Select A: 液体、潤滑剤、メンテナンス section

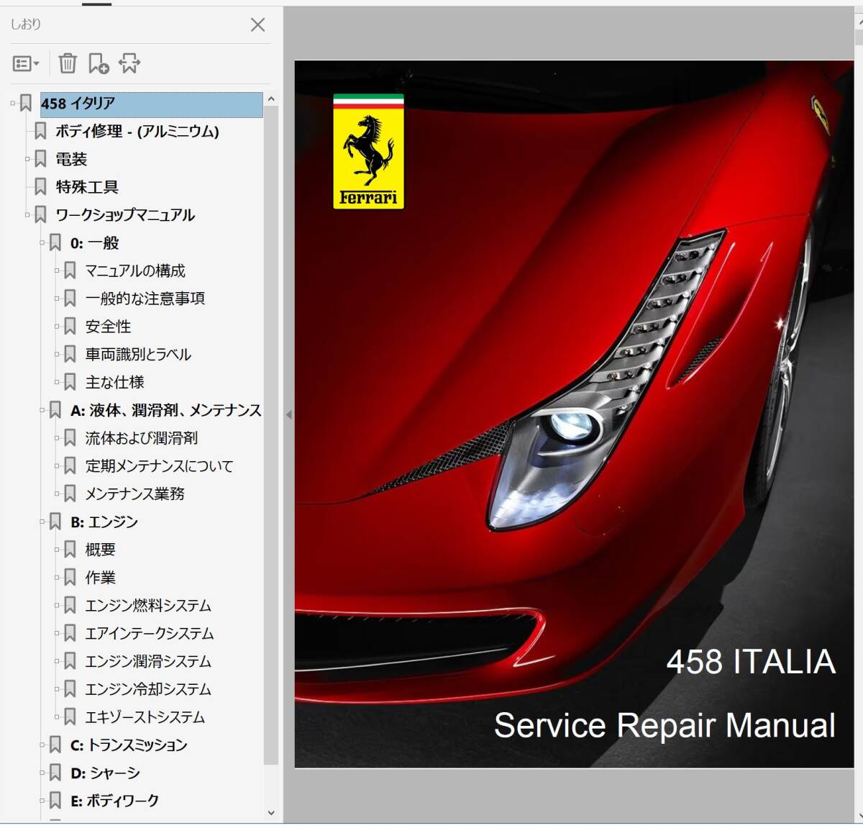coord(165,410)
